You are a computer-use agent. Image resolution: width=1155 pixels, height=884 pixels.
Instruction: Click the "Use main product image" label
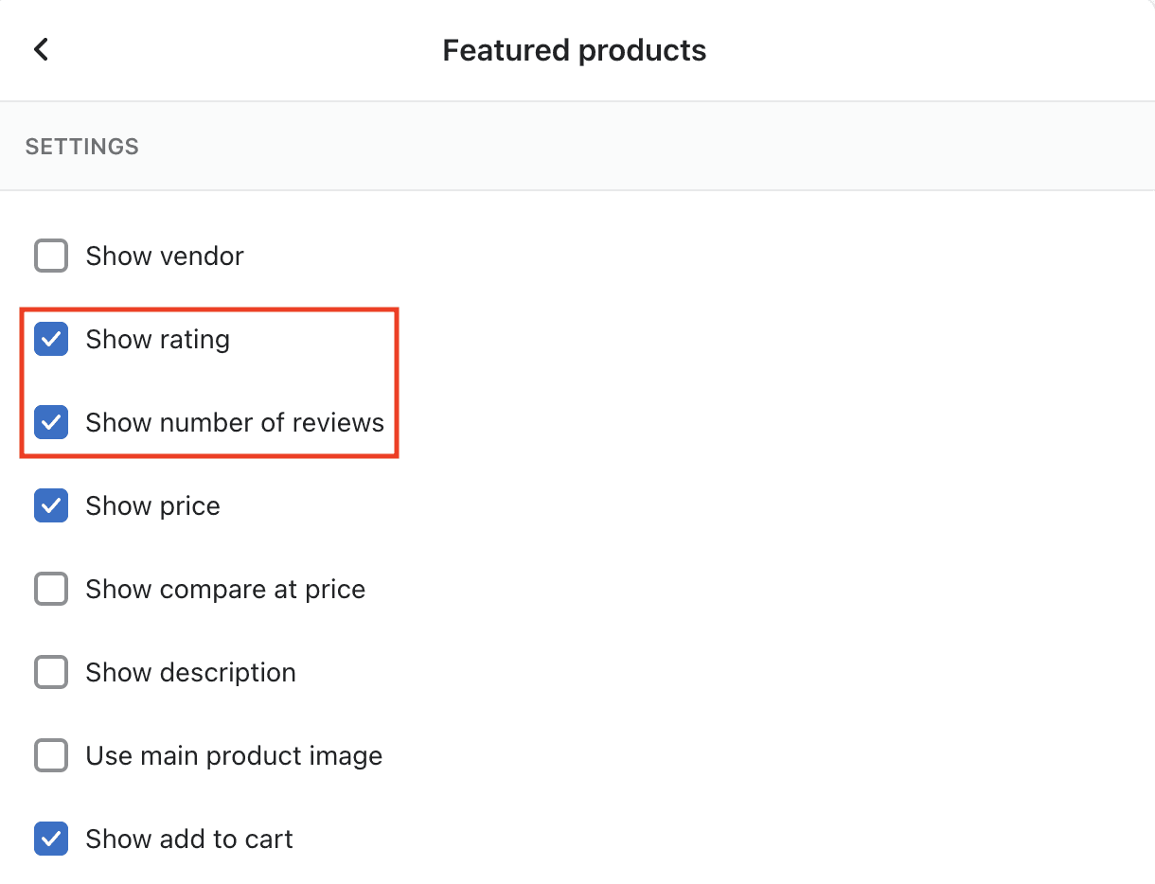[234, 756]
